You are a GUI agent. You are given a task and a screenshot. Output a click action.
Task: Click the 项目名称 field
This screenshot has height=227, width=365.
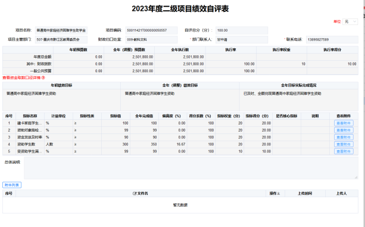61,30
